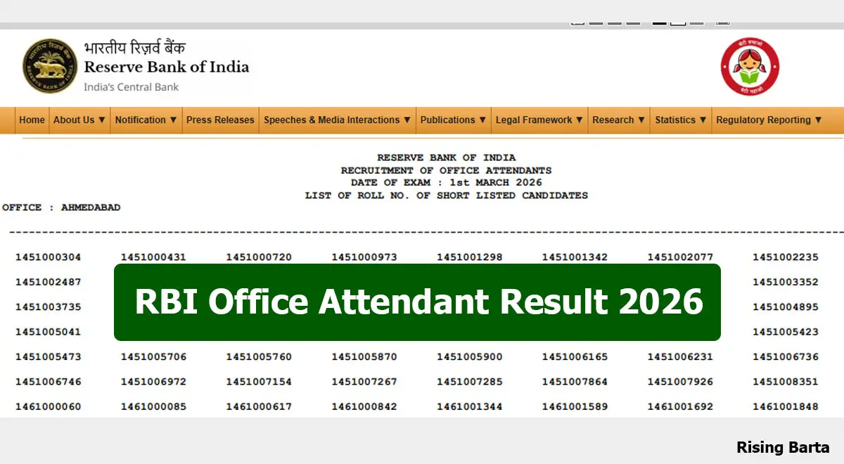Expand Speeches & Media Interactions dropdown
This screenshot has width=844, height=464.
(337, 120)
